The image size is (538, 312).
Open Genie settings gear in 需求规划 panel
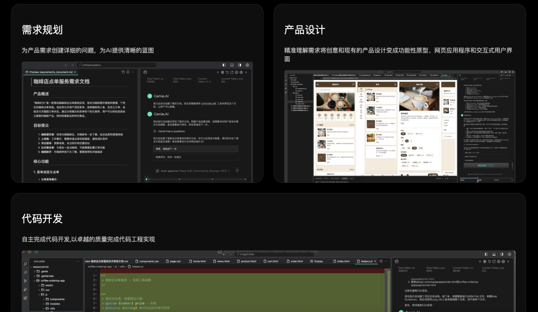[241, 72]
